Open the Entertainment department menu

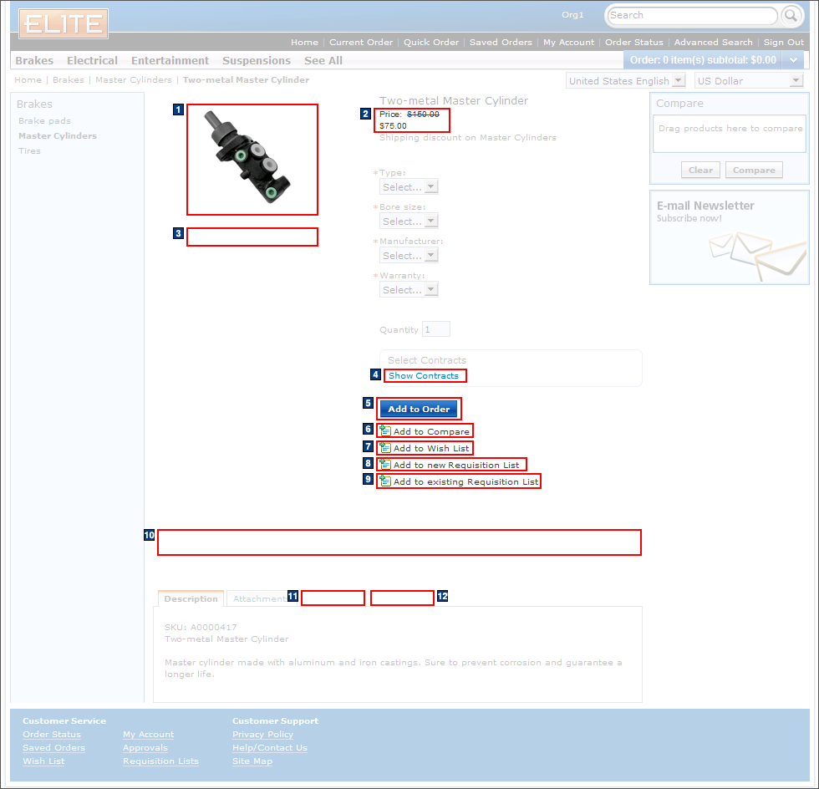(x=170, y=61)
